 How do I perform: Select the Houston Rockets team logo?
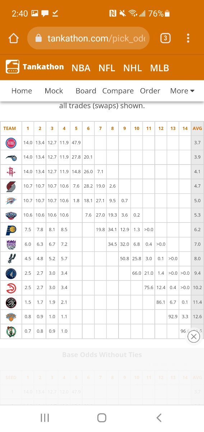(x=11, y=172)
